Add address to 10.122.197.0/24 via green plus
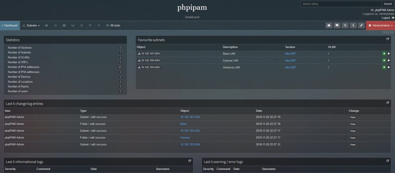This screenshot has height=173, width=395. coord(384,54)
